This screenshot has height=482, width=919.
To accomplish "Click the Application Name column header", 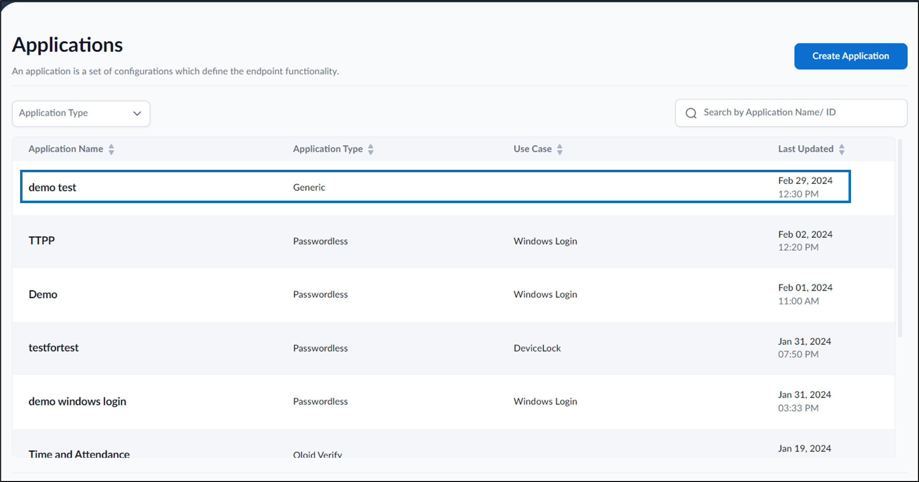I will (66, 149).
